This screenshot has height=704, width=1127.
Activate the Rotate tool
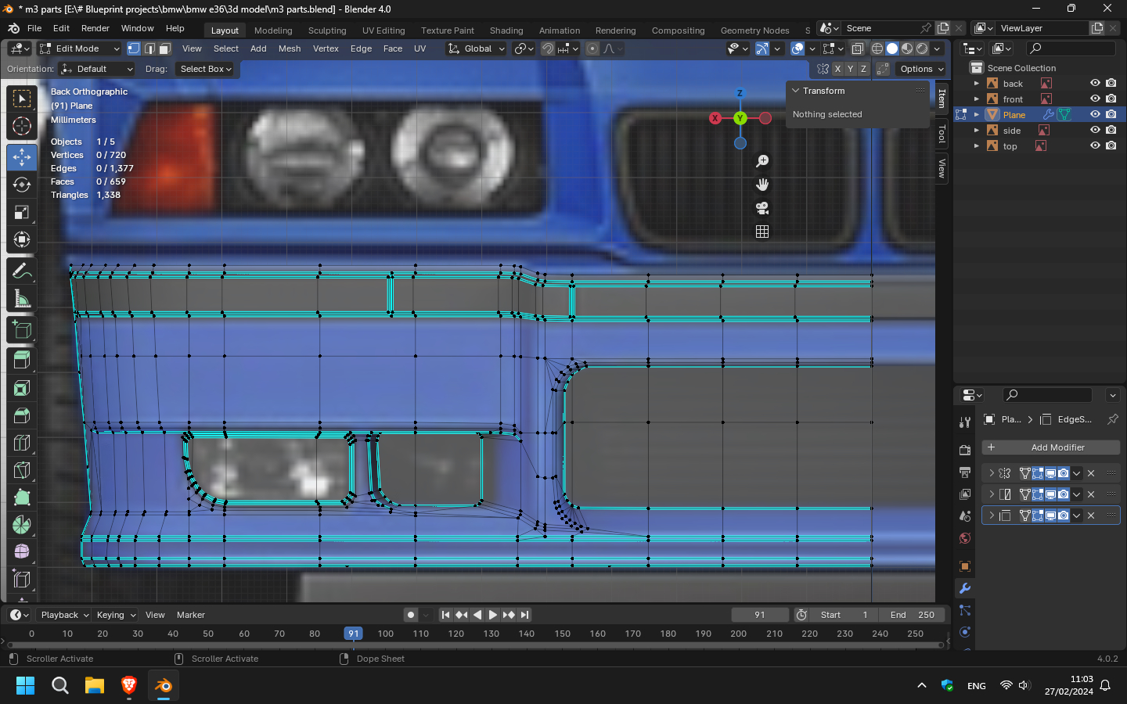(x=22, y=185)
